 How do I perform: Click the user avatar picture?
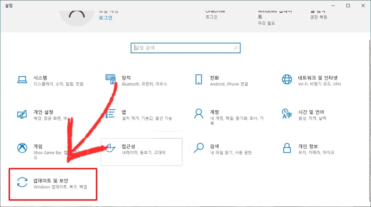(x=77, y=18)
